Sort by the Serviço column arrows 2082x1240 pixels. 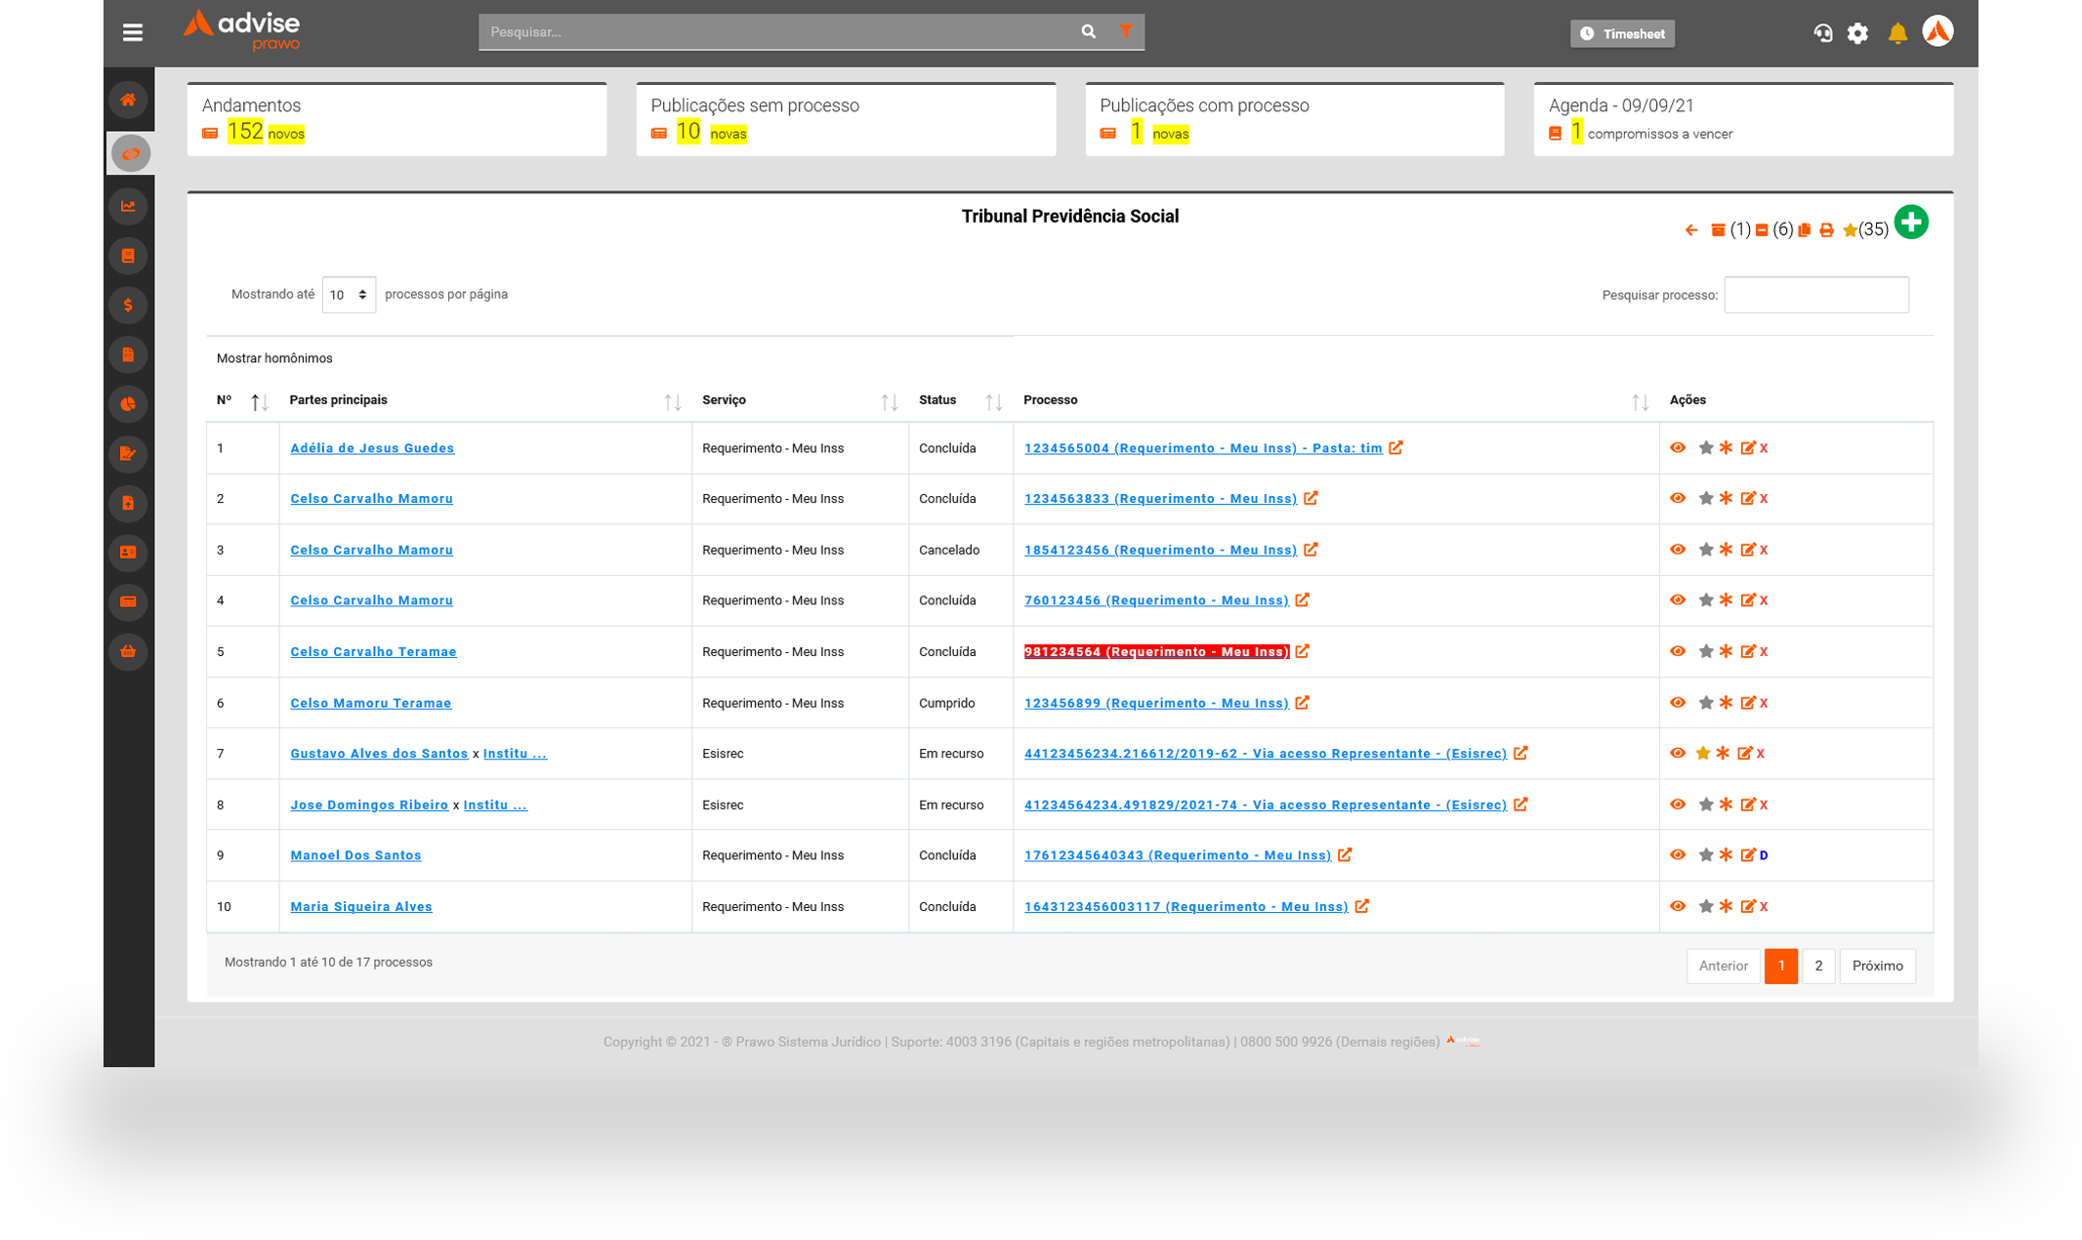[x=889, y=401]
